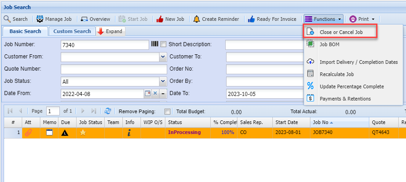Click the Order No input field
The image size is (406, 182).
coord(265,69)
